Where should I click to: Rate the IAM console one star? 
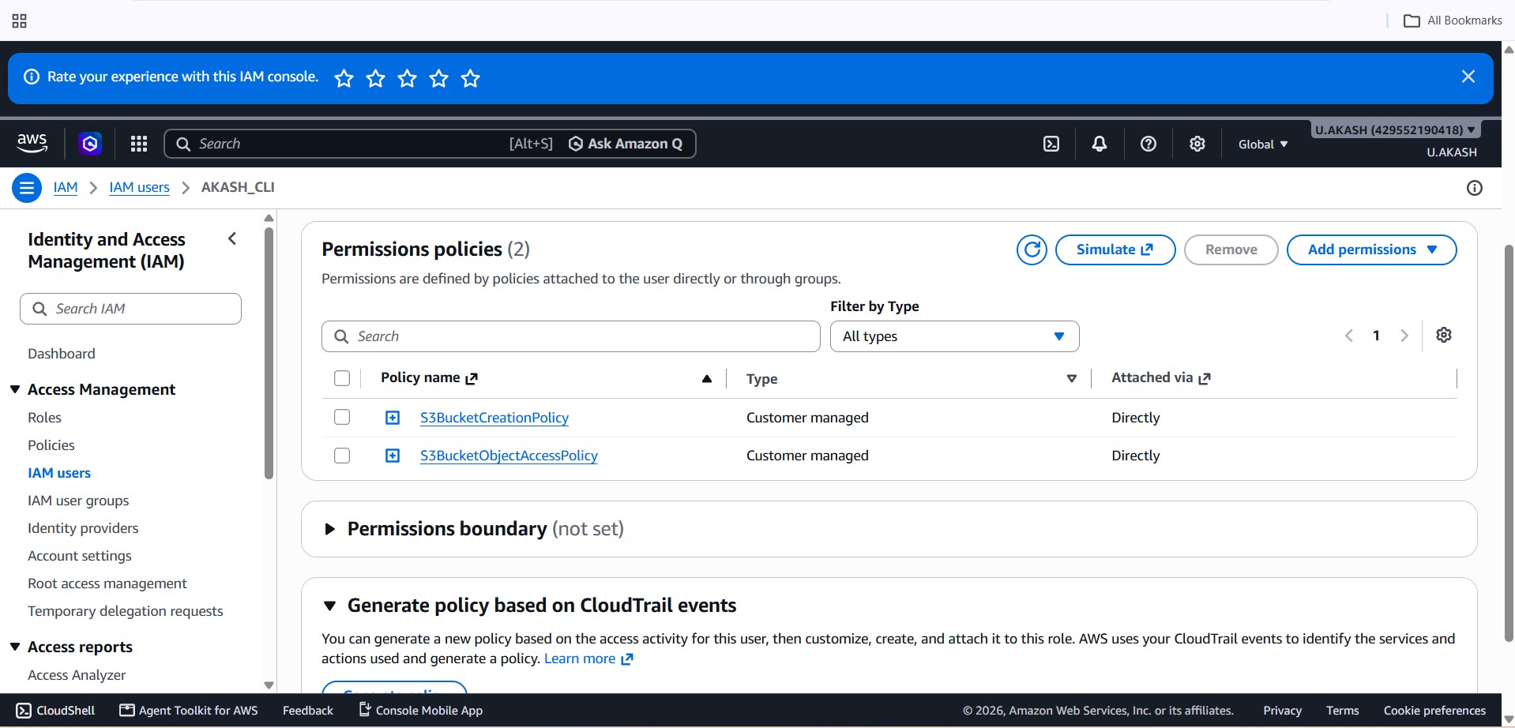coord(344,78)
